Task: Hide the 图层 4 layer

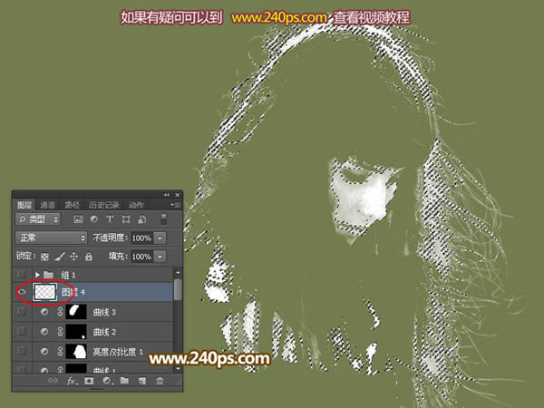Action: click(x=22, y=292)
